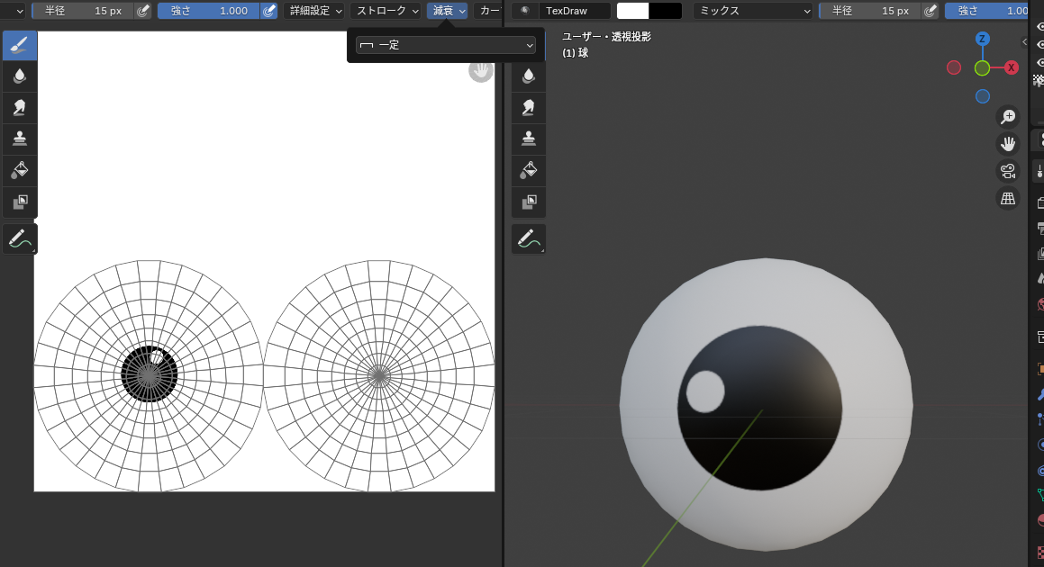The width and height of the screenshot is (1044, 567).
Task: Click the TexDraw brush name button
Action: point(575,11)
